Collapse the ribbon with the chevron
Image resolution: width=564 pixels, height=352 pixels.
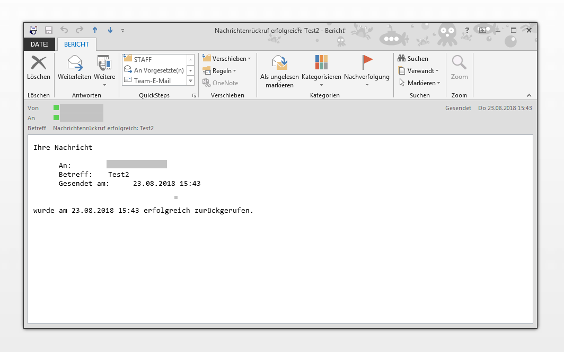coord(528,96)
